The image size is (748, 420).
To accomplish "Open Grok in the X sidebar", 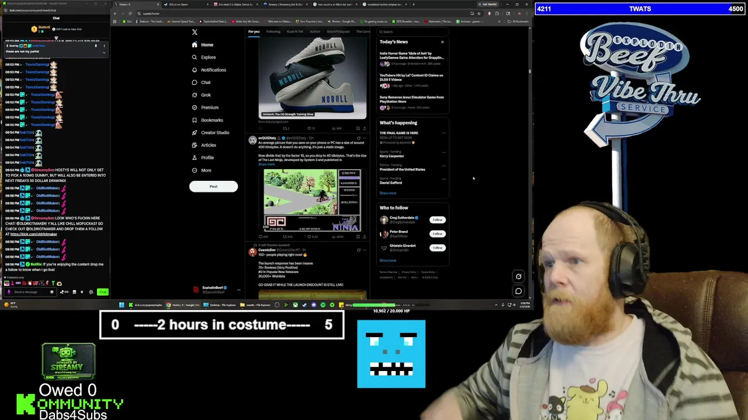I will tap(201, 95).
